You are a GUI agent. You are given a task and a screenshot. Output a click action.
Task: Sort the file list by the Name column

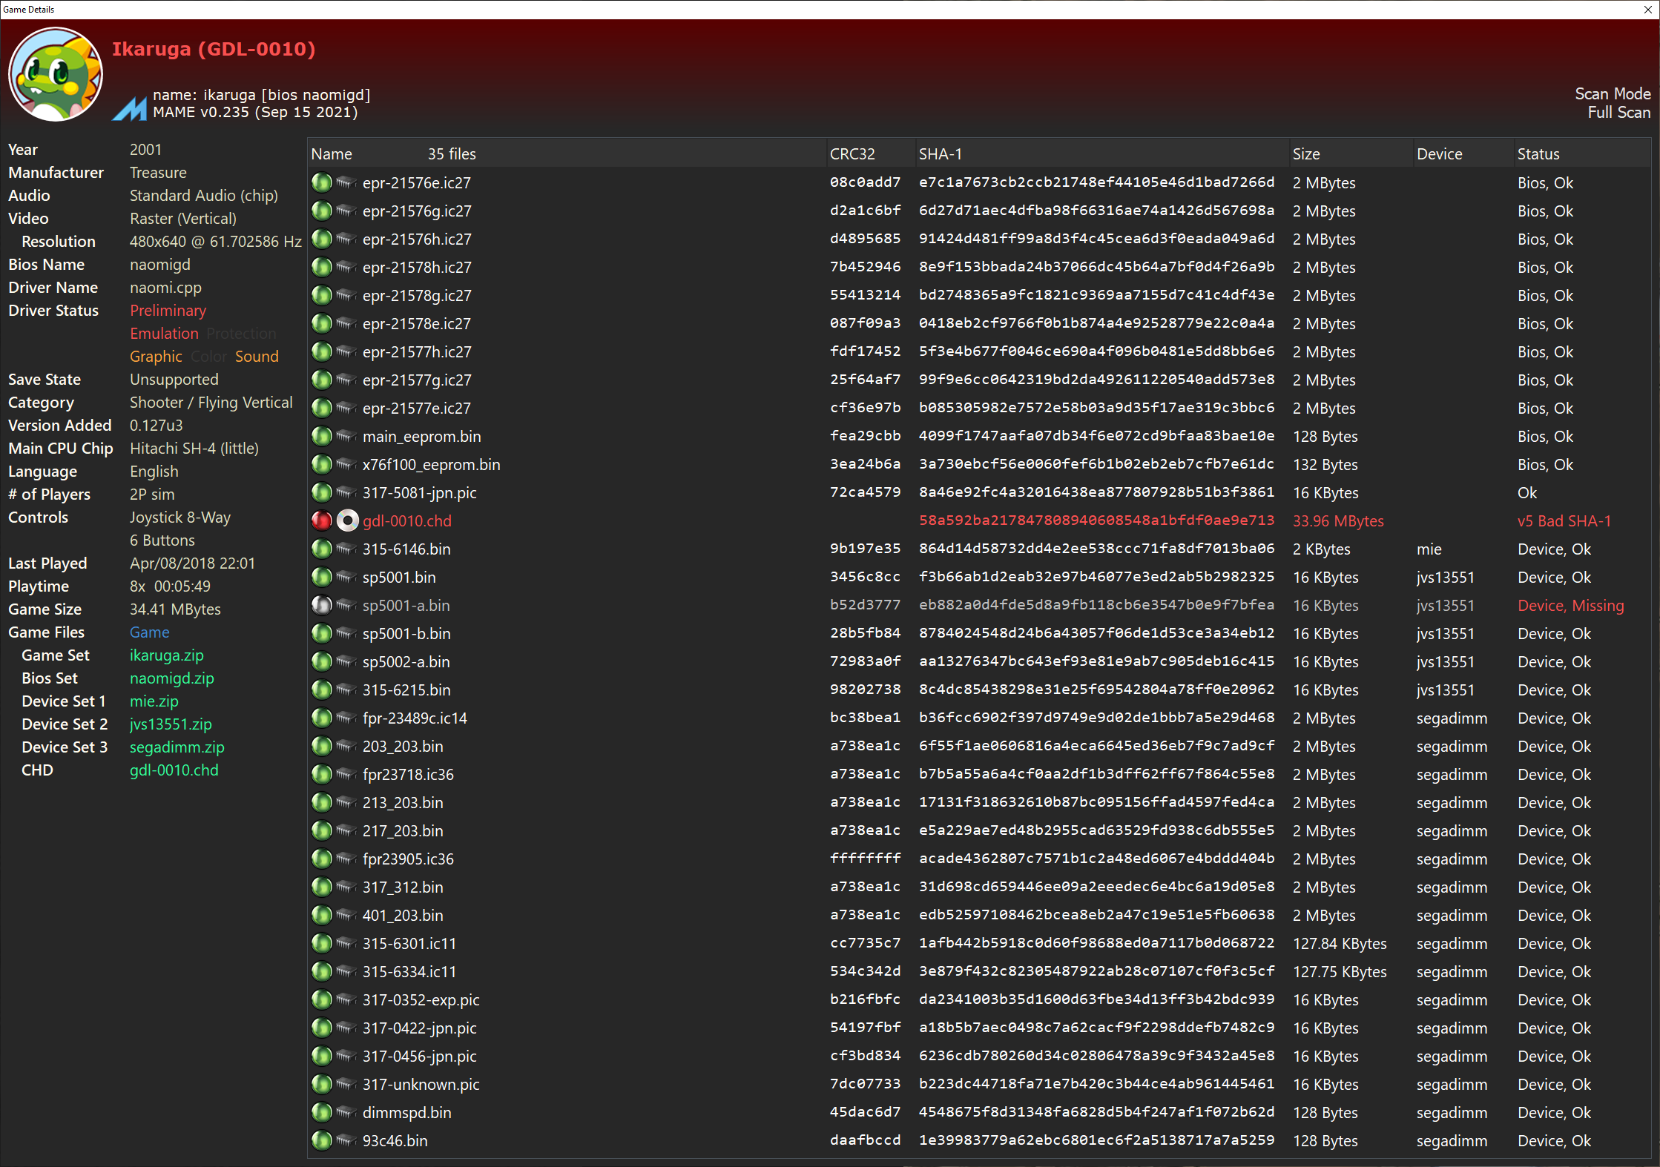pyautogui.click(x=332, y=154)
